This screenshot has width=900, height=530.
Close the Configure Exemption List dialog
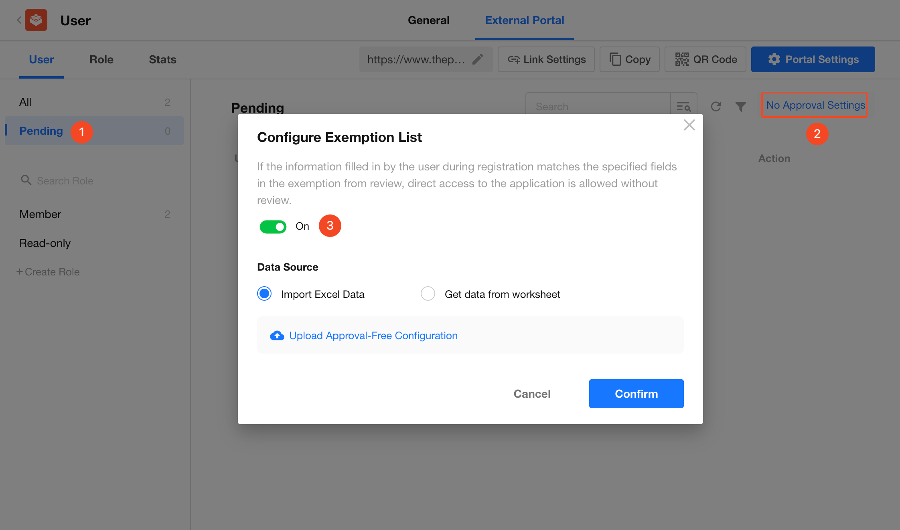tap(689, 125)
